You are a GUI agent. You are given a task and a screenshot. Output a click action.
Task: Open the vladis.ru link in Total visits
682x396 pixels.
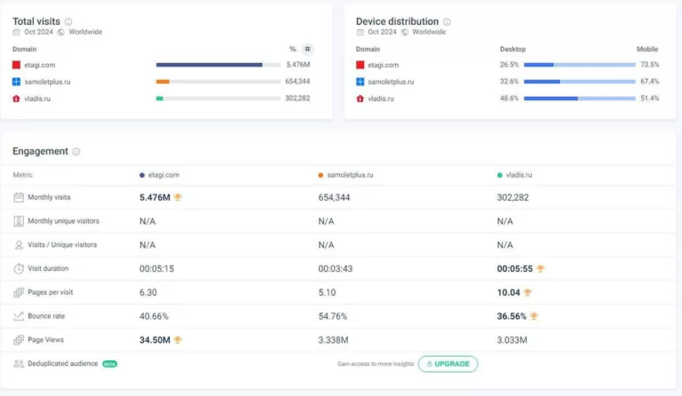point(37,99)
